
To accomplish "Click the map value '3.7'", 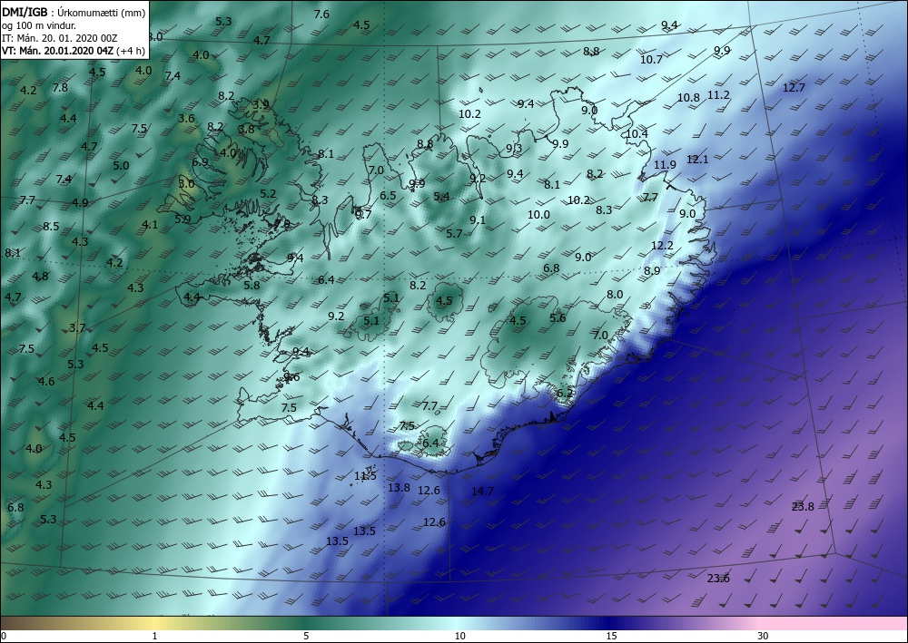I will 77,328.
